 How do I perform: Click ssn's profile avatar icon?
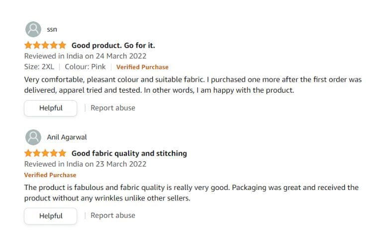[33, 29]
